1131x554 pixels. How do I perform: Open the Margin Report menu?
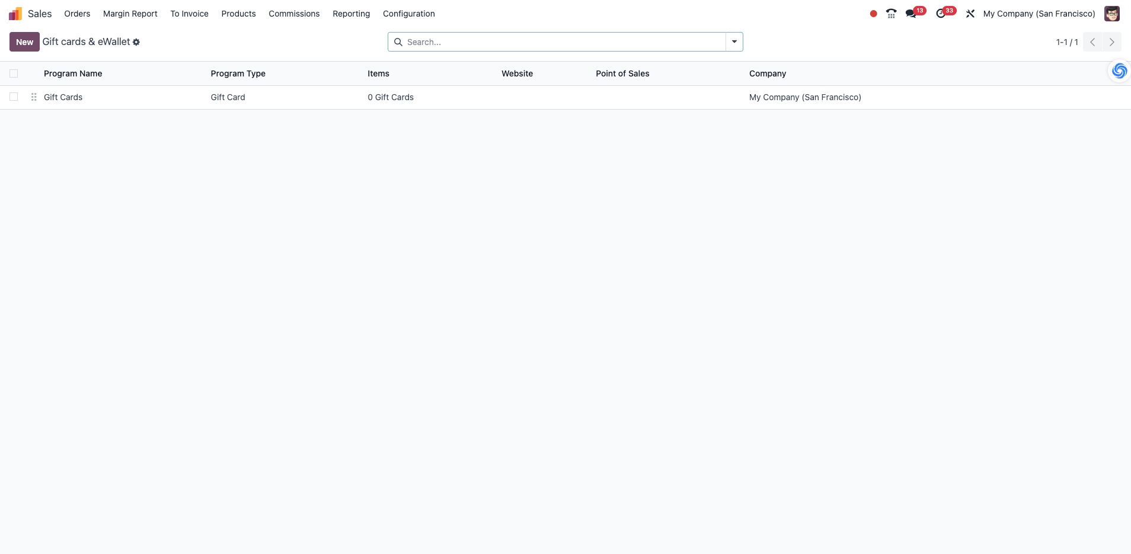(x=130, y=14)
